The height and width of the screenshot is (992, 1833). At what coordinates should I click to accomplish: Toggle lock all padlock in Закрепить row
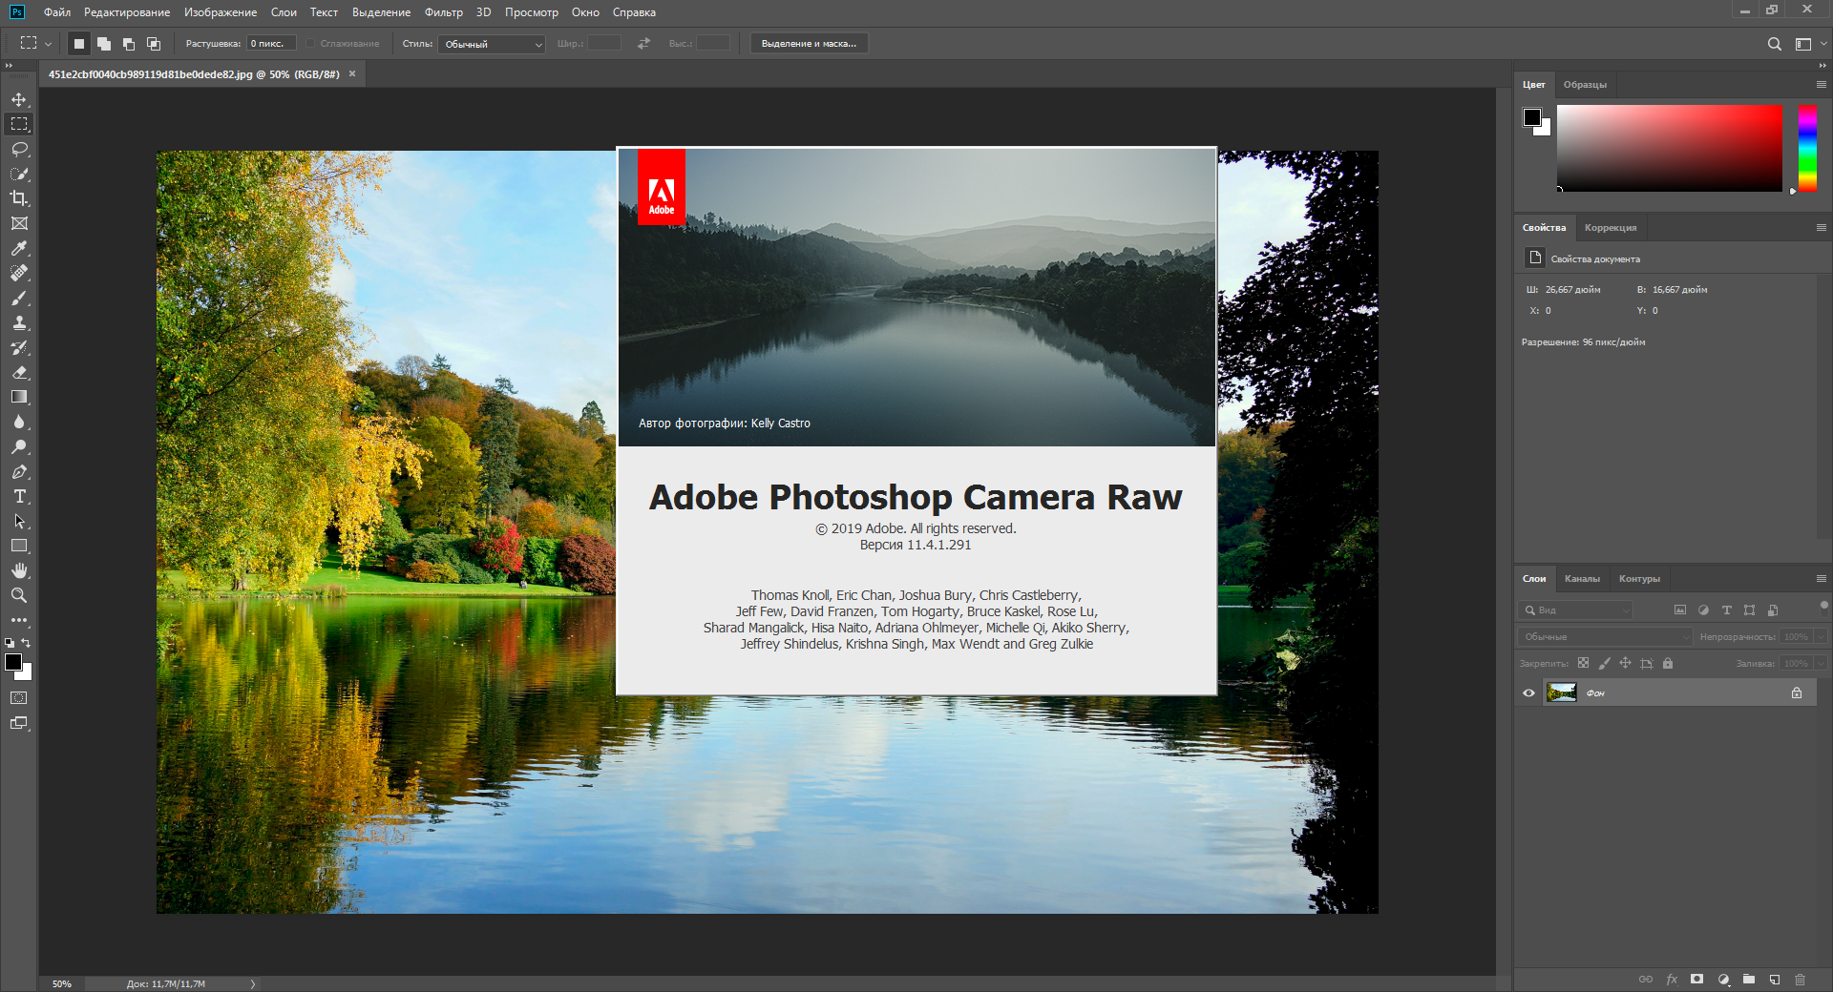pos(1668,663)
